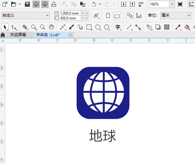Click the Cut icon in the toolbar

[65, 4]
